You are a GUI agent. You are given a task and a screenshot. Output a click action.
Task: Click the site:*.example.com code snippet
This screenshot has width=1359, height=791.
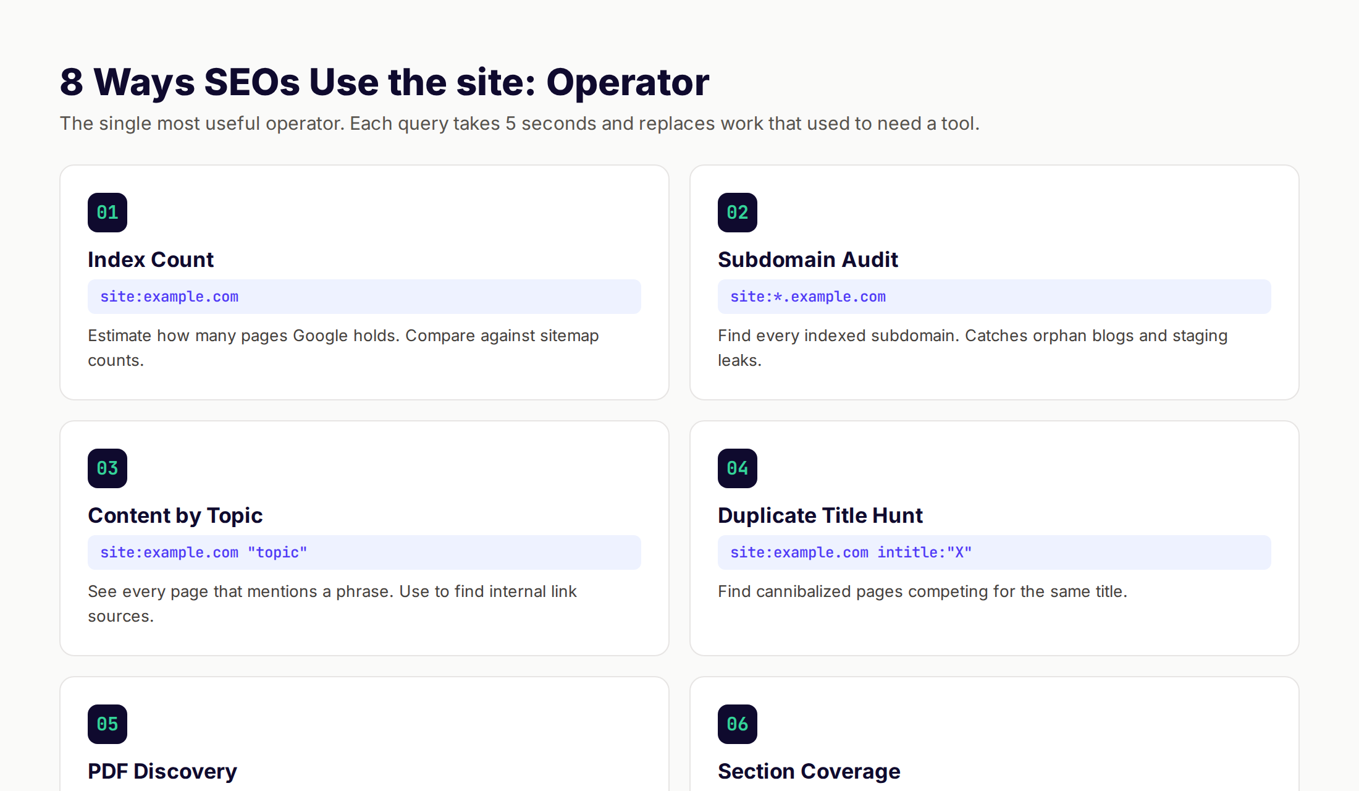tap(995, 297)
